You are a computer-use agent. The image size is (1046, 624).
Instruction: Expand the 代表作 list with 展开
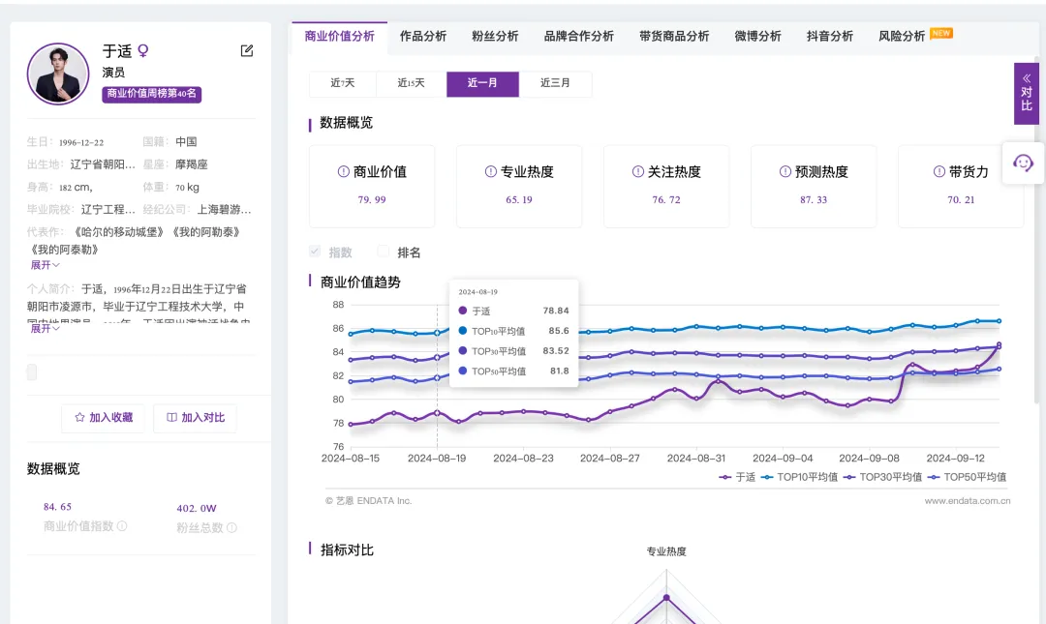[x=45, y=265]
